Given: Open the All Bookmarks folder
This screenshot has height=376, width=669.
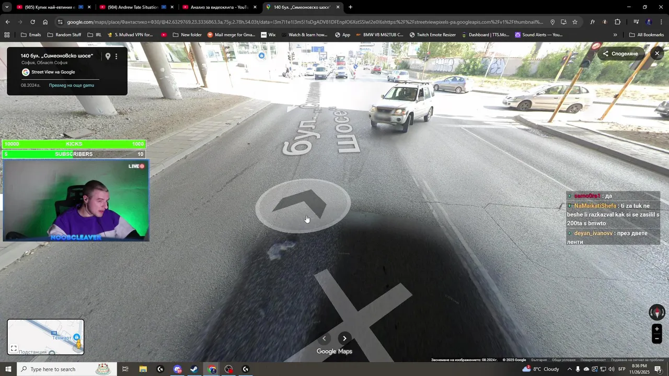Looking at the screenshot, I should point(647,35).
